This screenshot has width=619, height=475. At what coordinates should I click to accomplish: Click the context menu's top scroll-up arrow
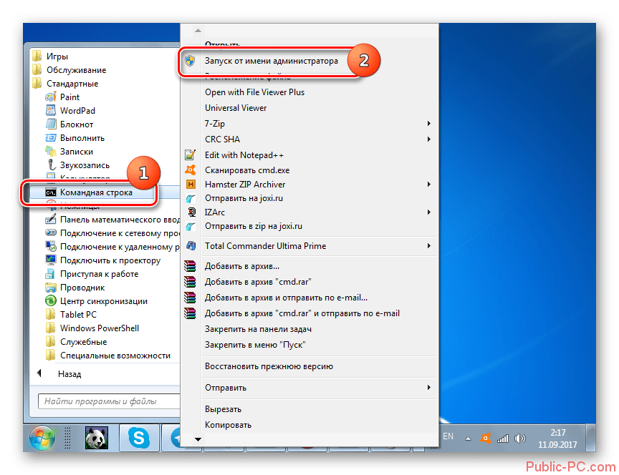198,30
